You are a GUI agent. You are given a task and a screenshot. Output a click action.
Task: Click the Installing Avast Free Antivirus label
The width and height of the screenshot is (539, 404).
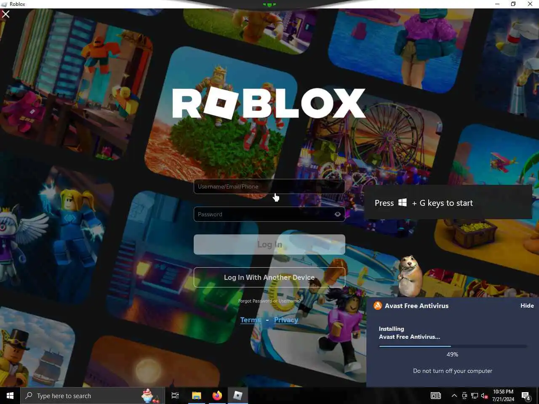coord(409,333)
